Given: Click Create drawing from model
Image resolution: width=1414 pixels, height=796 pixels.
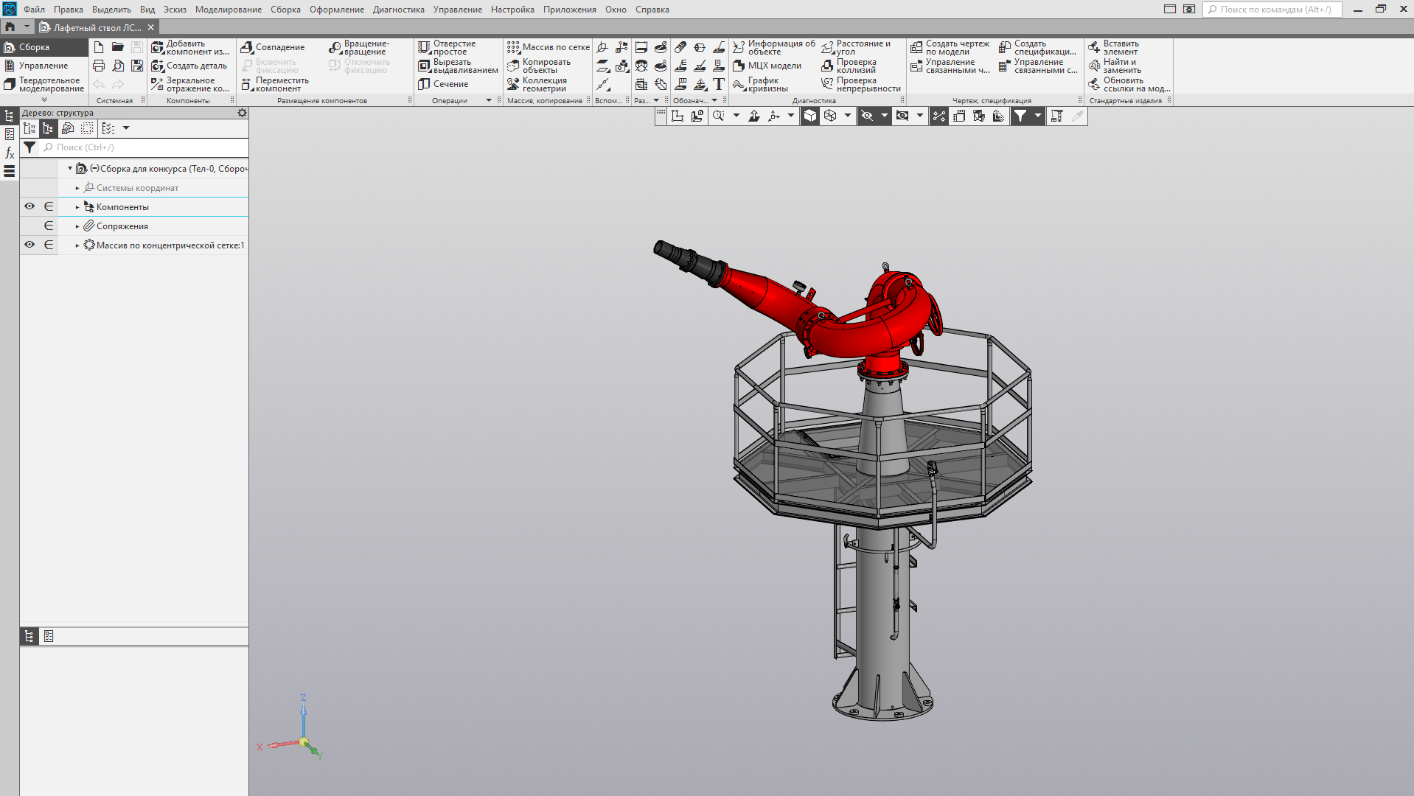Looking at the screenshot, I should point(916,48).
